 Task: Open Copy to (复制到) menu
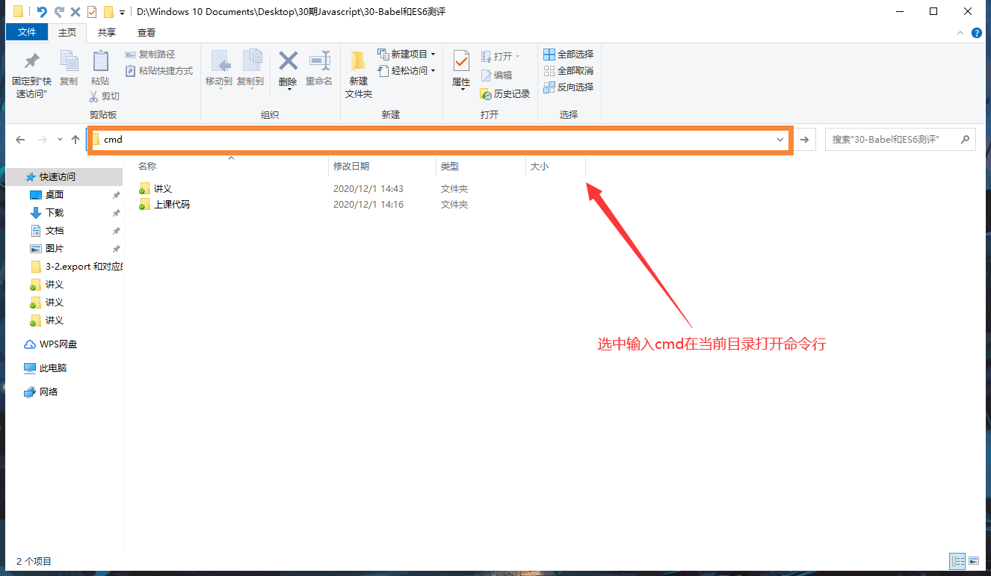tap(250, 69)
